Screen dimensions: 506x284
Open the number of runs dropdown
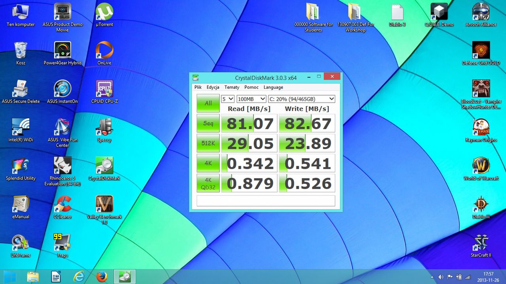coord(228,99)
